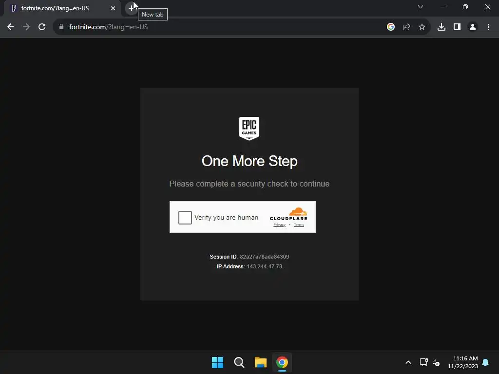Restore down the Chrome window
The height and width of the screenshot is (374, 499).
click(465, 7)
